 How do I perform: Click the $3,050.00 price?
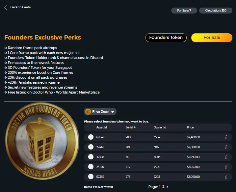point(193,167)
